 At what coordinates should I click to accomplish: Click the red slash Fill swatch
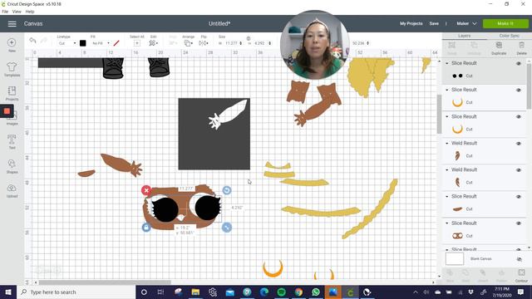pyautogui.click(x=116, y=43)
